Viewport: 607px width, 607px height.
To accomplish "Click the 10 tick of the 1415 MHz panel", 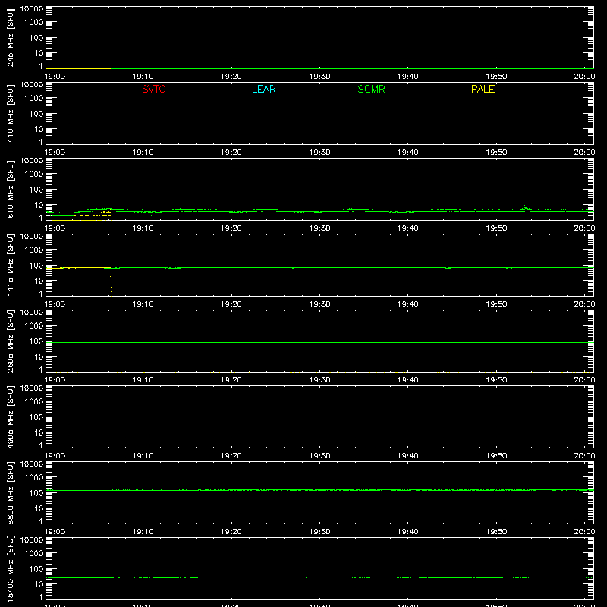I will coord(39,281).
